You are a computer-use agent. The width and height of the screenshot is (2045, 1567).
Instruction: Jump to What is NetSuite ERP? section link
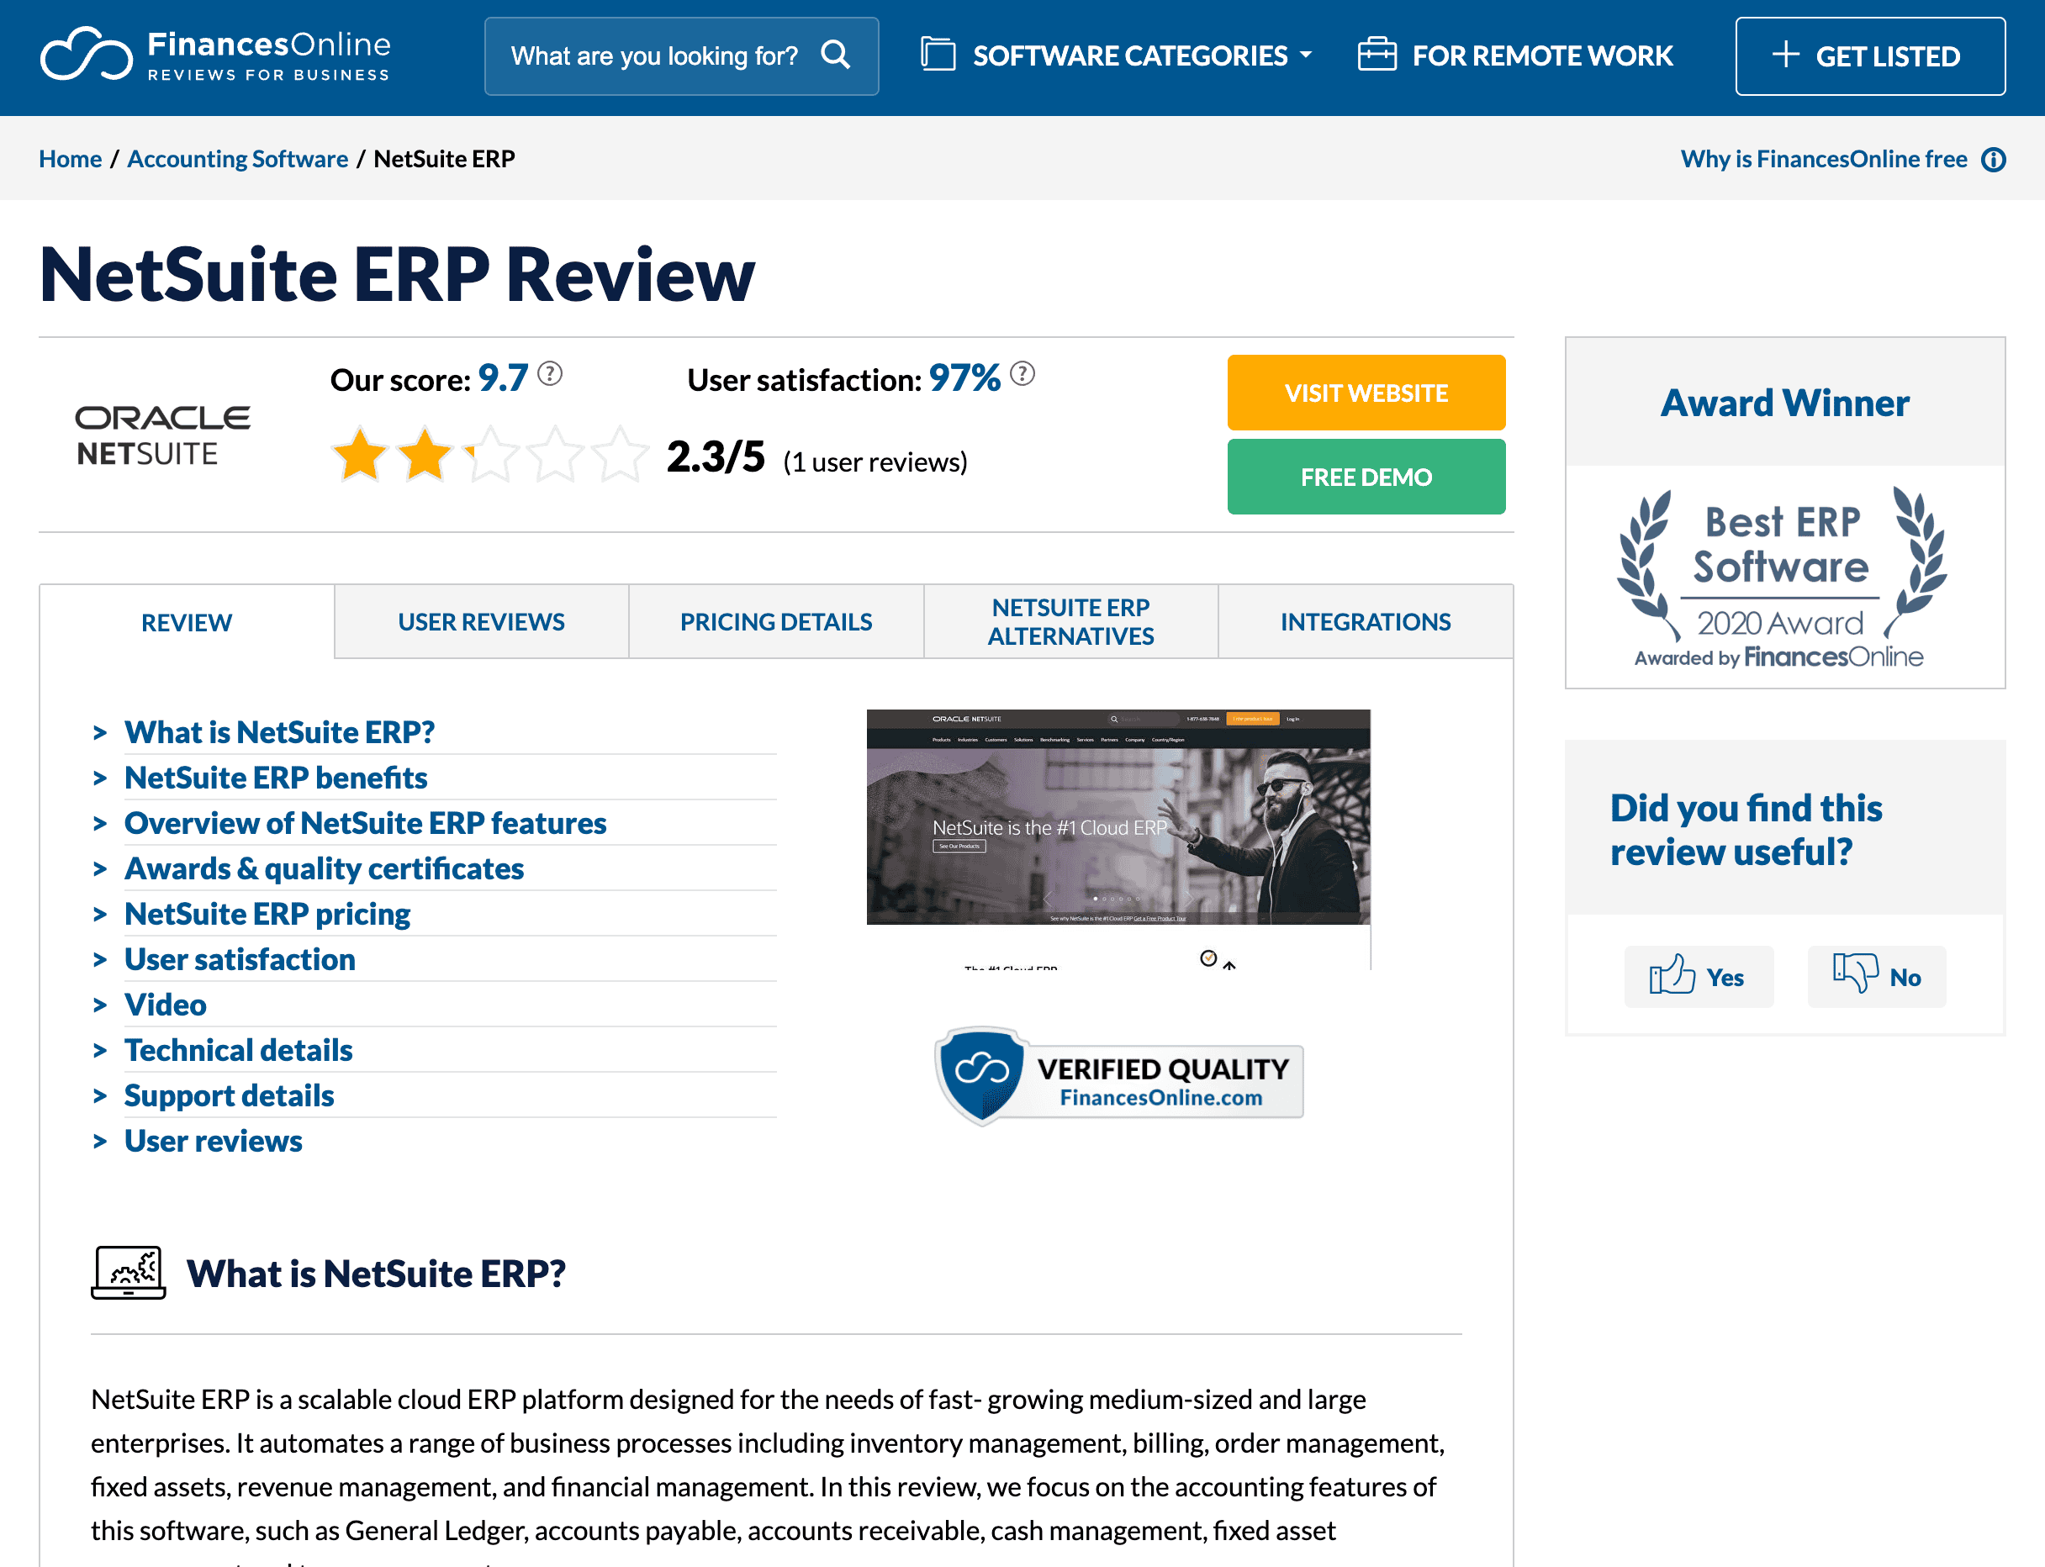(279, 732)
